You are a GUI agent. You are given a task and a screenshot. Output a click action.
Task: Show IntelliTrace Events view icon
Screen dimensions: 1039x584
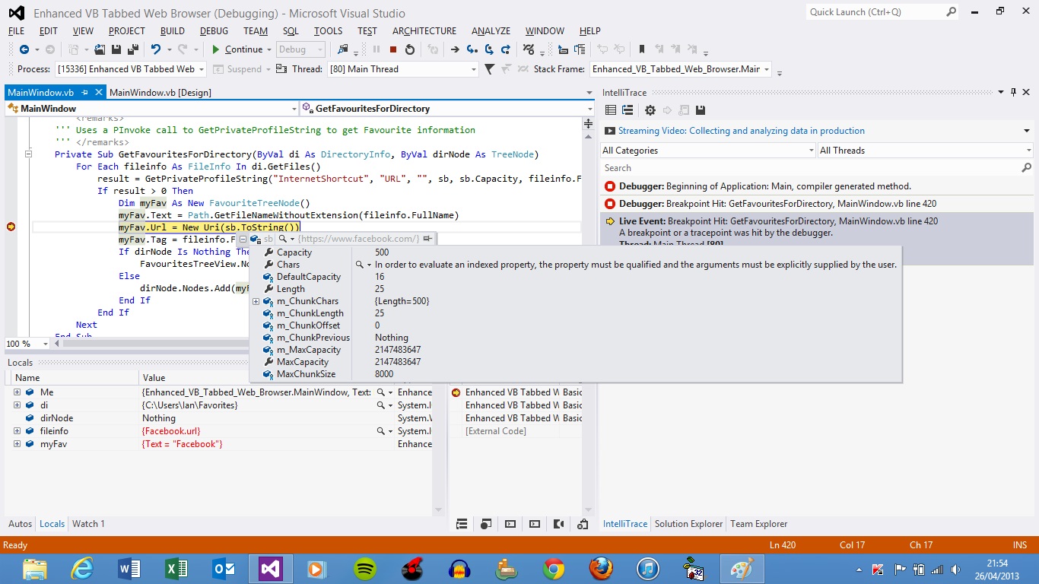tap(610, 110)
